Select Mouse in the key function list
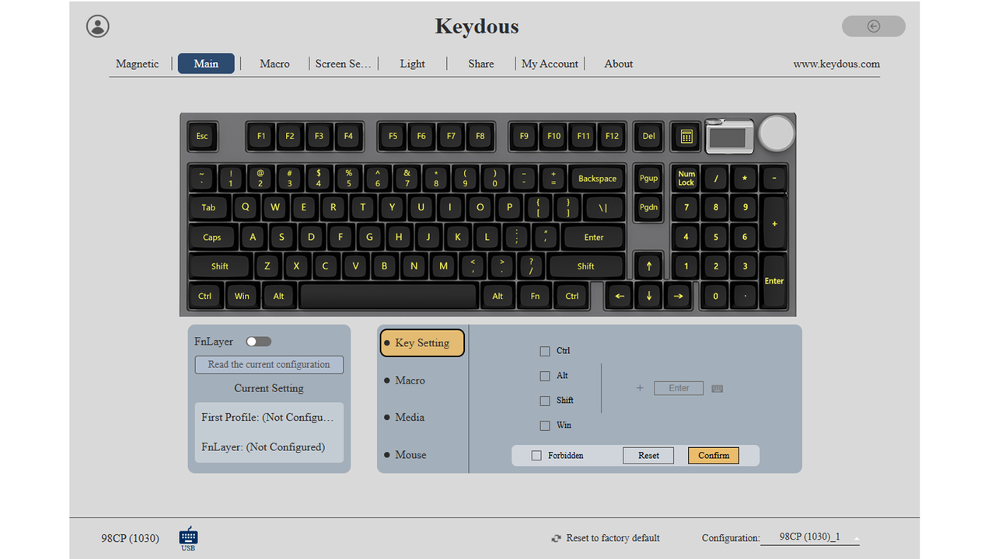 coord(410,455)
